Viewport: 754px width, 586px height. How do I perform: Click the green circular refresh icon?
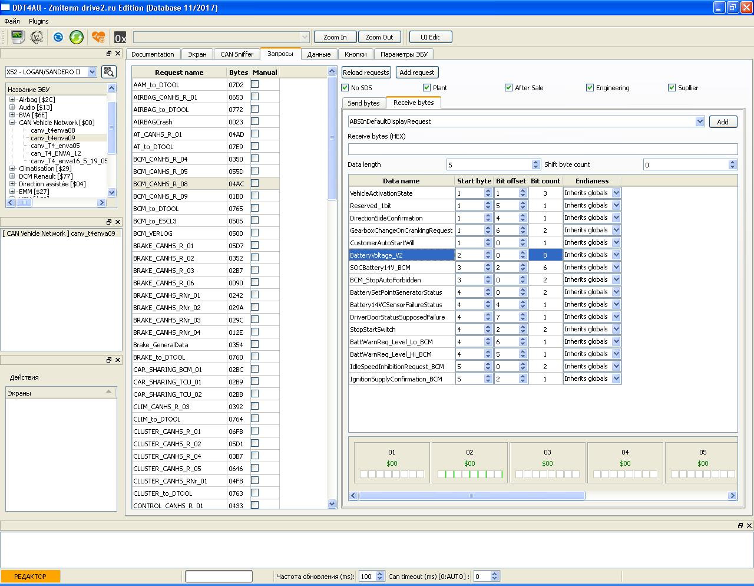77,37
